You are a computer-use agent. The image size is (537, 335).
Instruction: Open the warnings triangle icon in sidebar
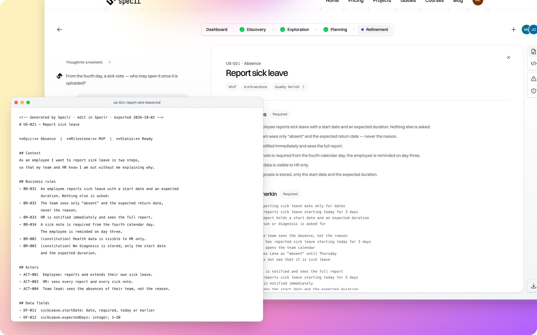[x=533, y=79]
